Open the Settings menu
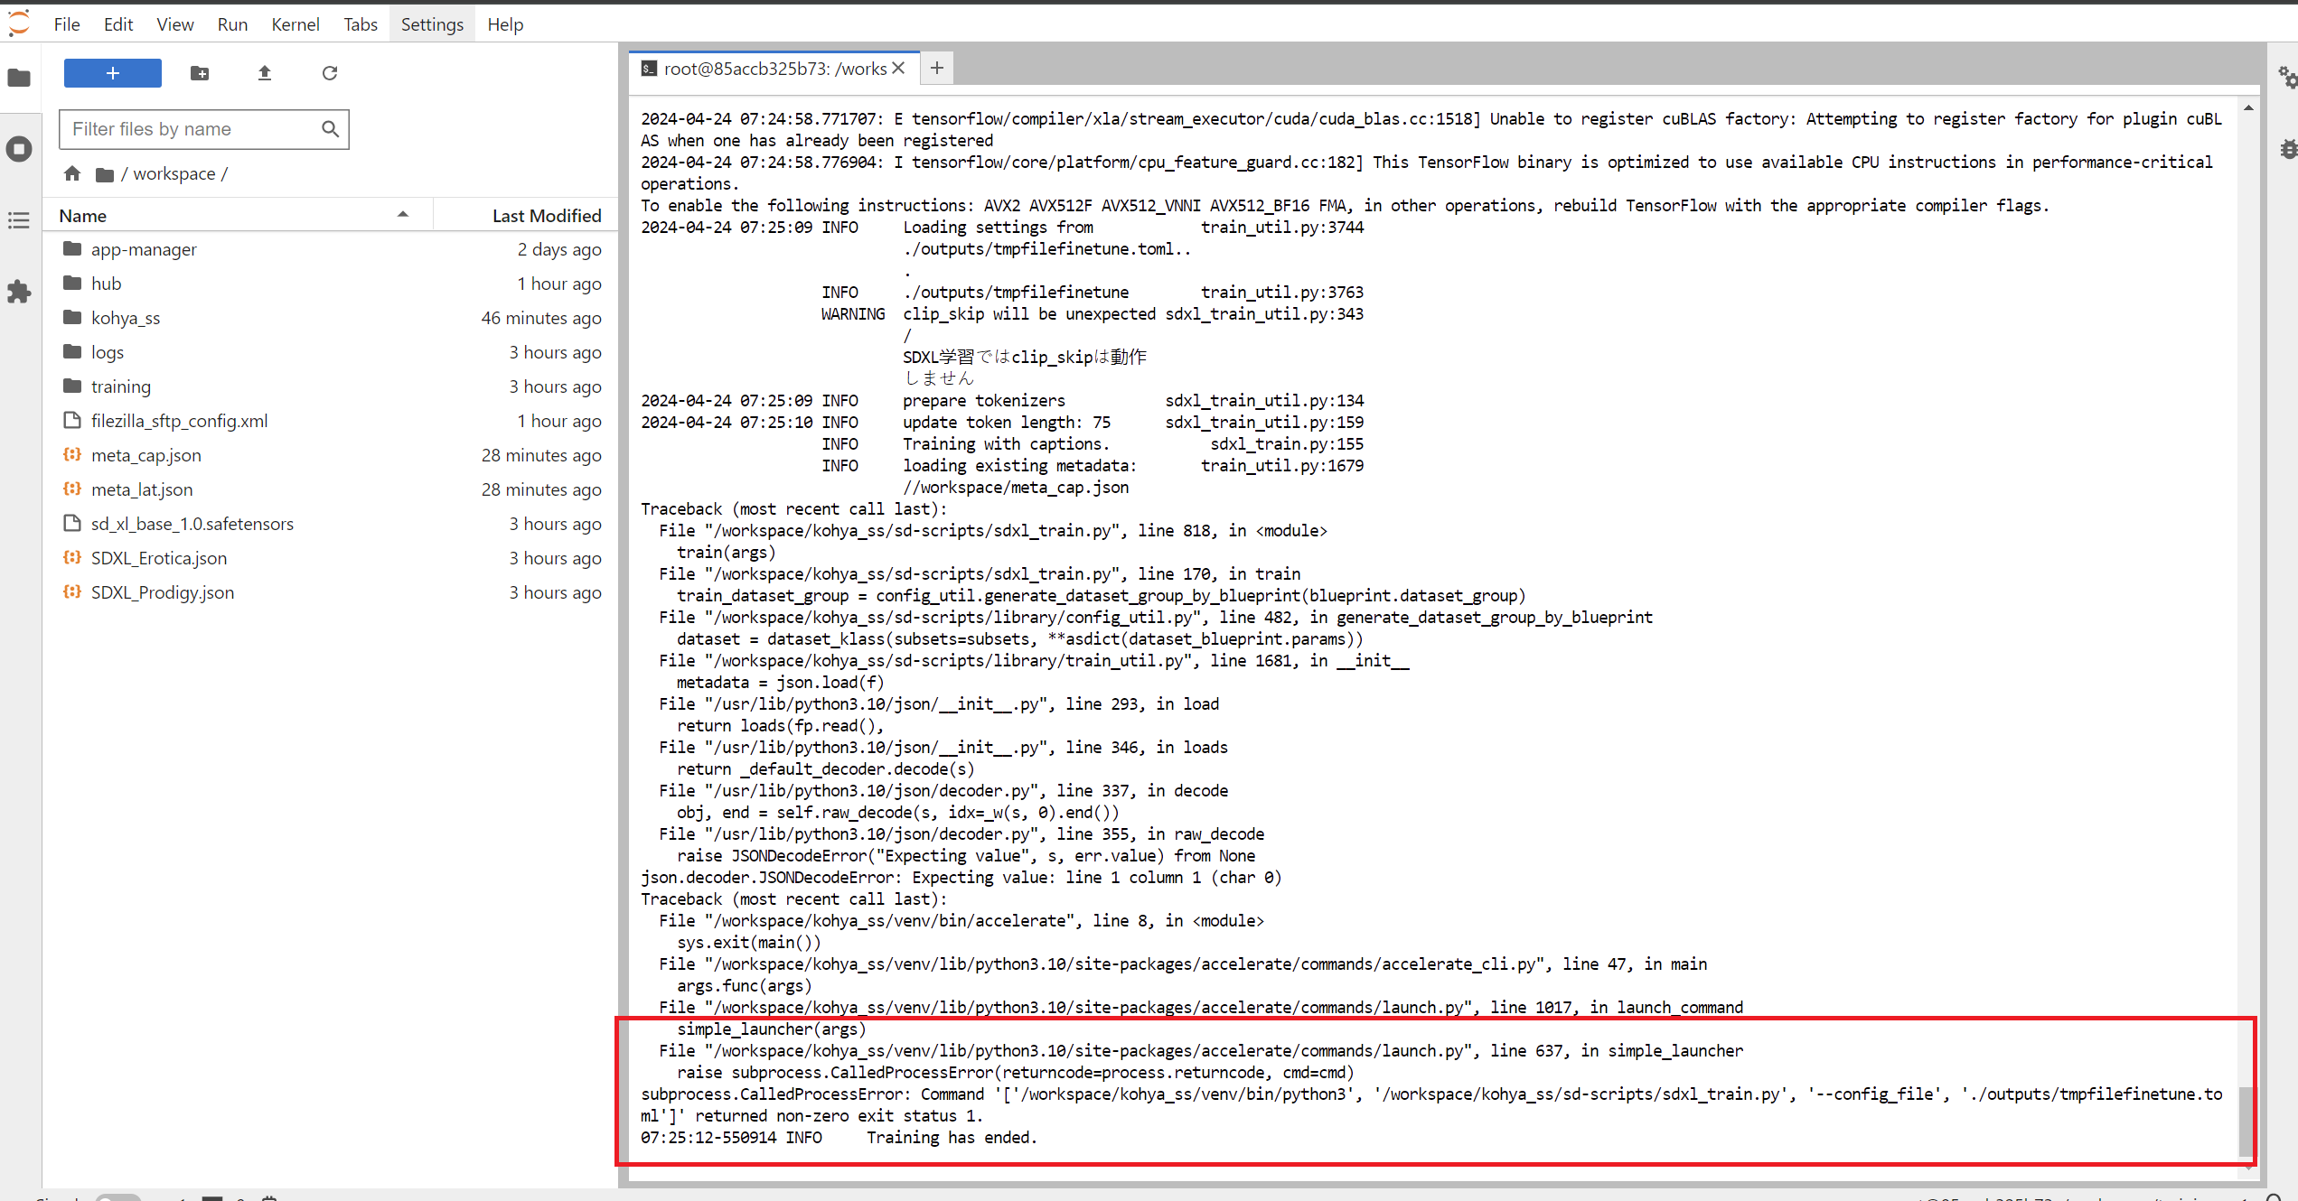 pos(432,24)
